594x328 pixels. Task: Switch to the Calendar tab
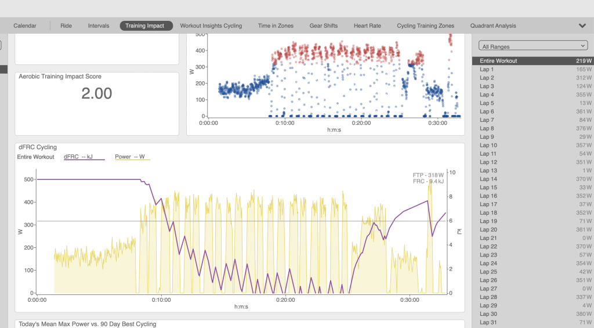click(25, 26)
